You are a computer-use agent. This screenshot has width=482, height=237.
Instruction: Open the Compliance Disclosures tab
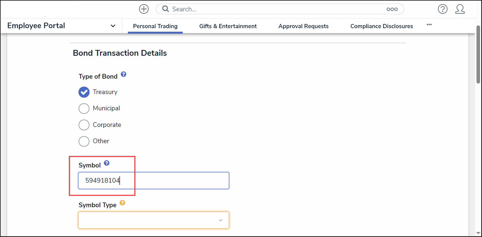(x=381, y=26)
